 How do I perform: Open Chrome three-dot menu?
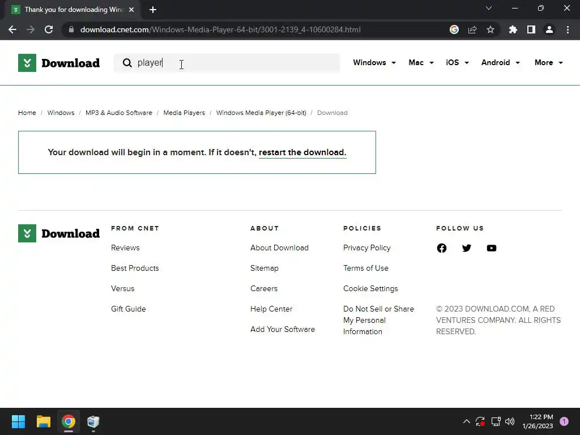click(568, 29)
